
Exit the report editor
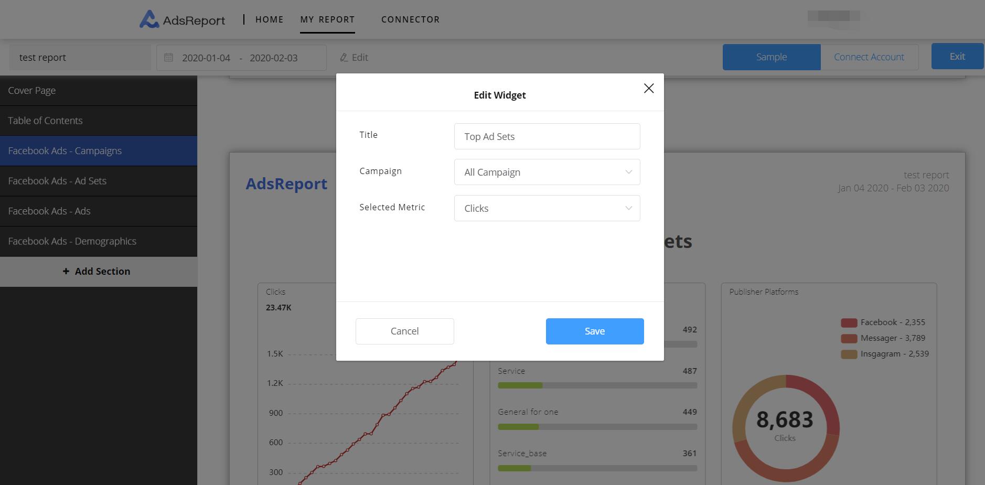(x=957, y=56)
